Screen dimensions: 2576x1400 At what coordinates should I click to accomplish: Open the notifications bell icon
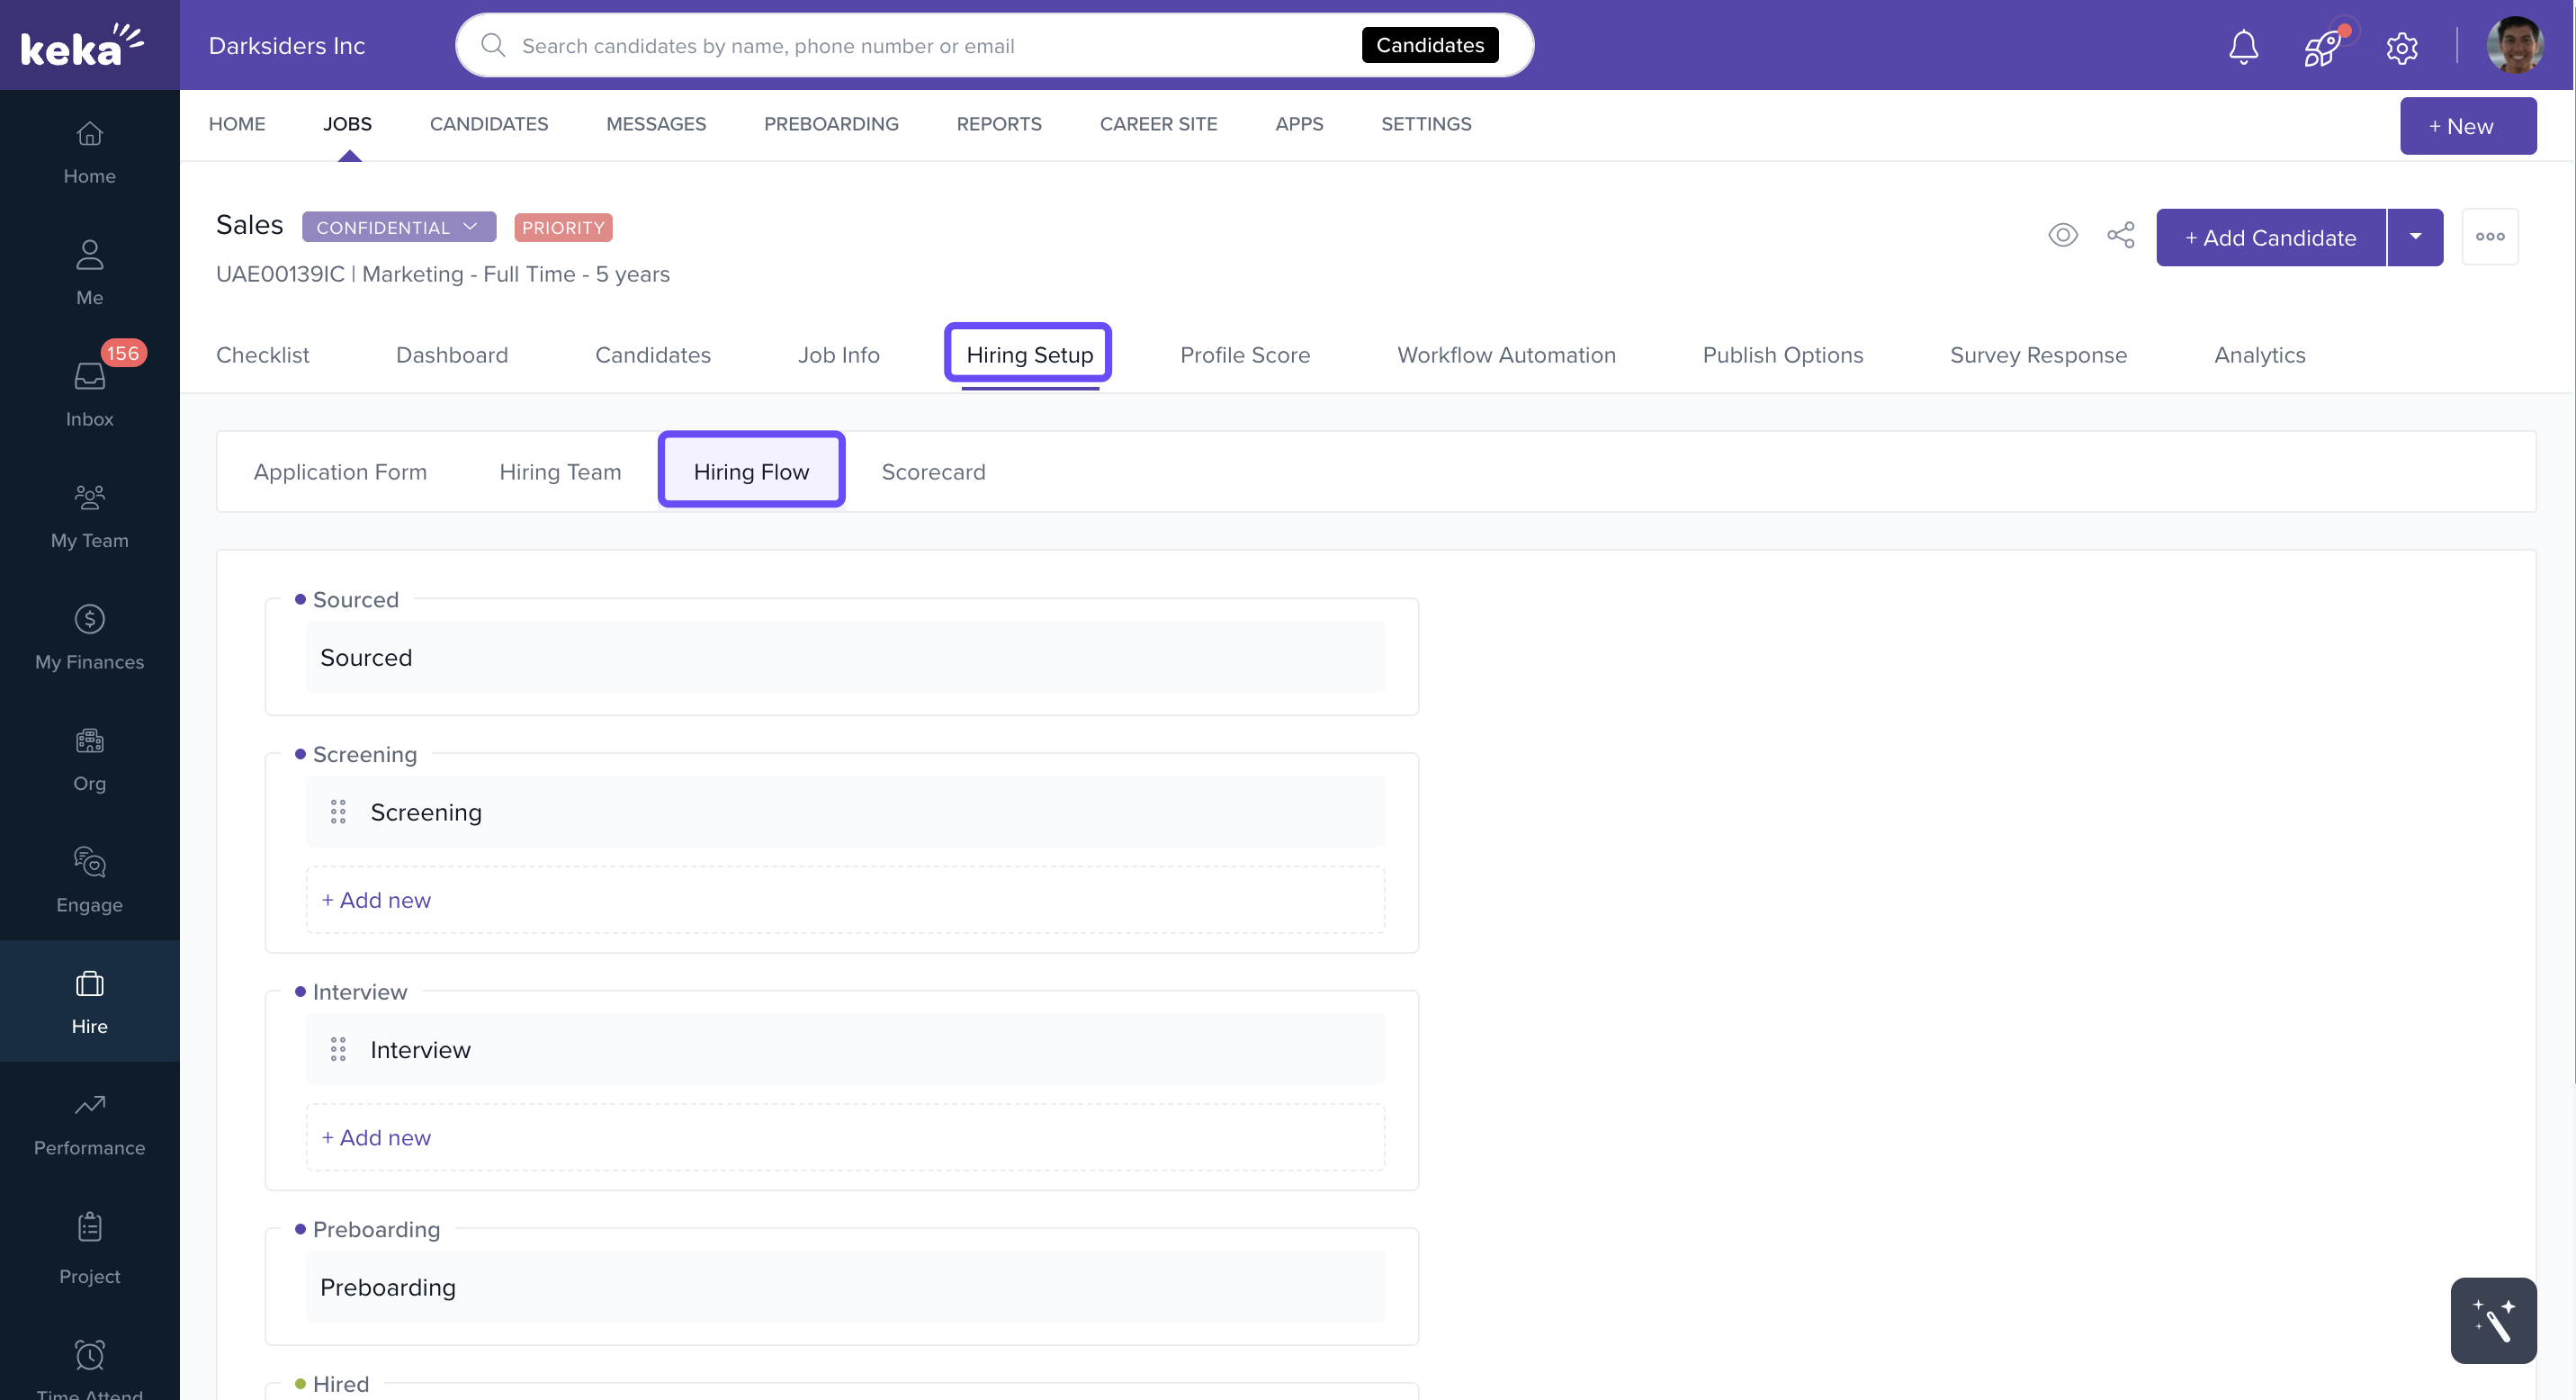point(2243,46)
